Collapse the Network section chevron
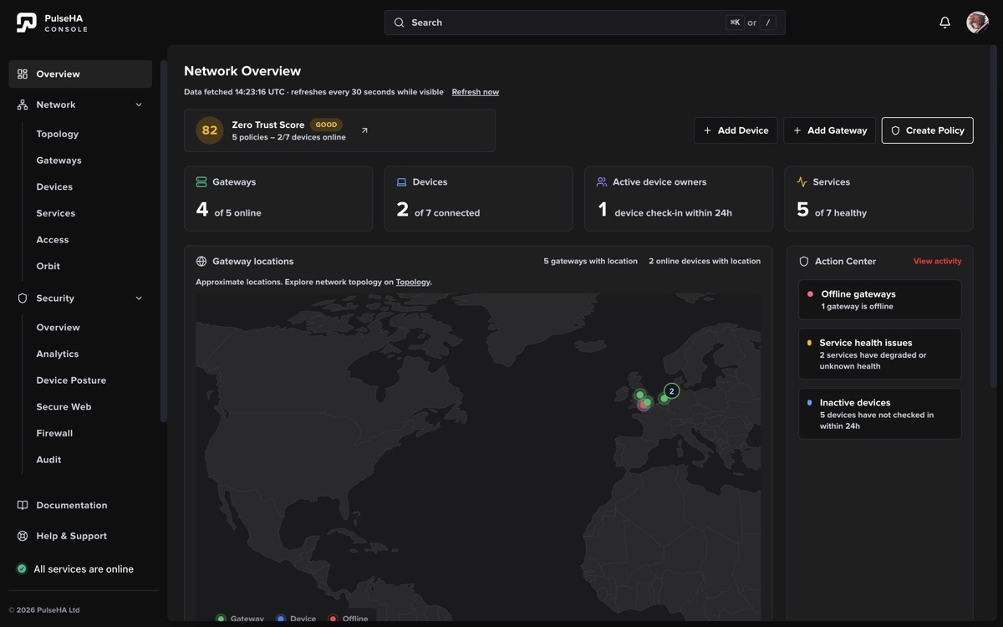The width and height of the screenshot is (1003, 627). click(x=139, y=104)
